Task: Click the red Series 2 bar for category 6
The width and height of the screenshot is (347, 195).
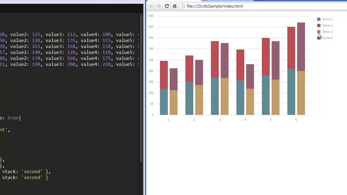Action: (291, 48)
